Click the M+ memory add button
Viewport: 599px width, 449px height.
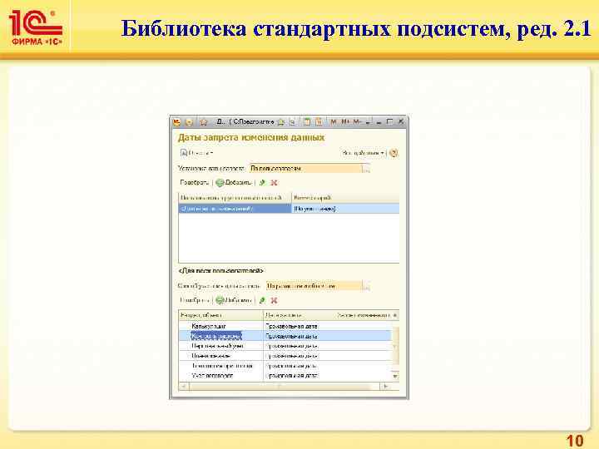pos(346,121)
